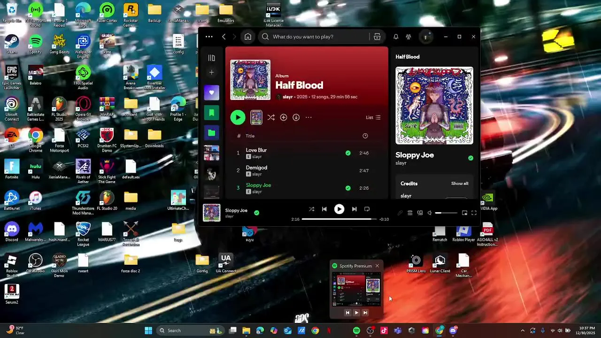This screenshot has height=338, width=601.
Task: Show hidden system tray icons
Action: pyautogui.click(x=522, y=330)
